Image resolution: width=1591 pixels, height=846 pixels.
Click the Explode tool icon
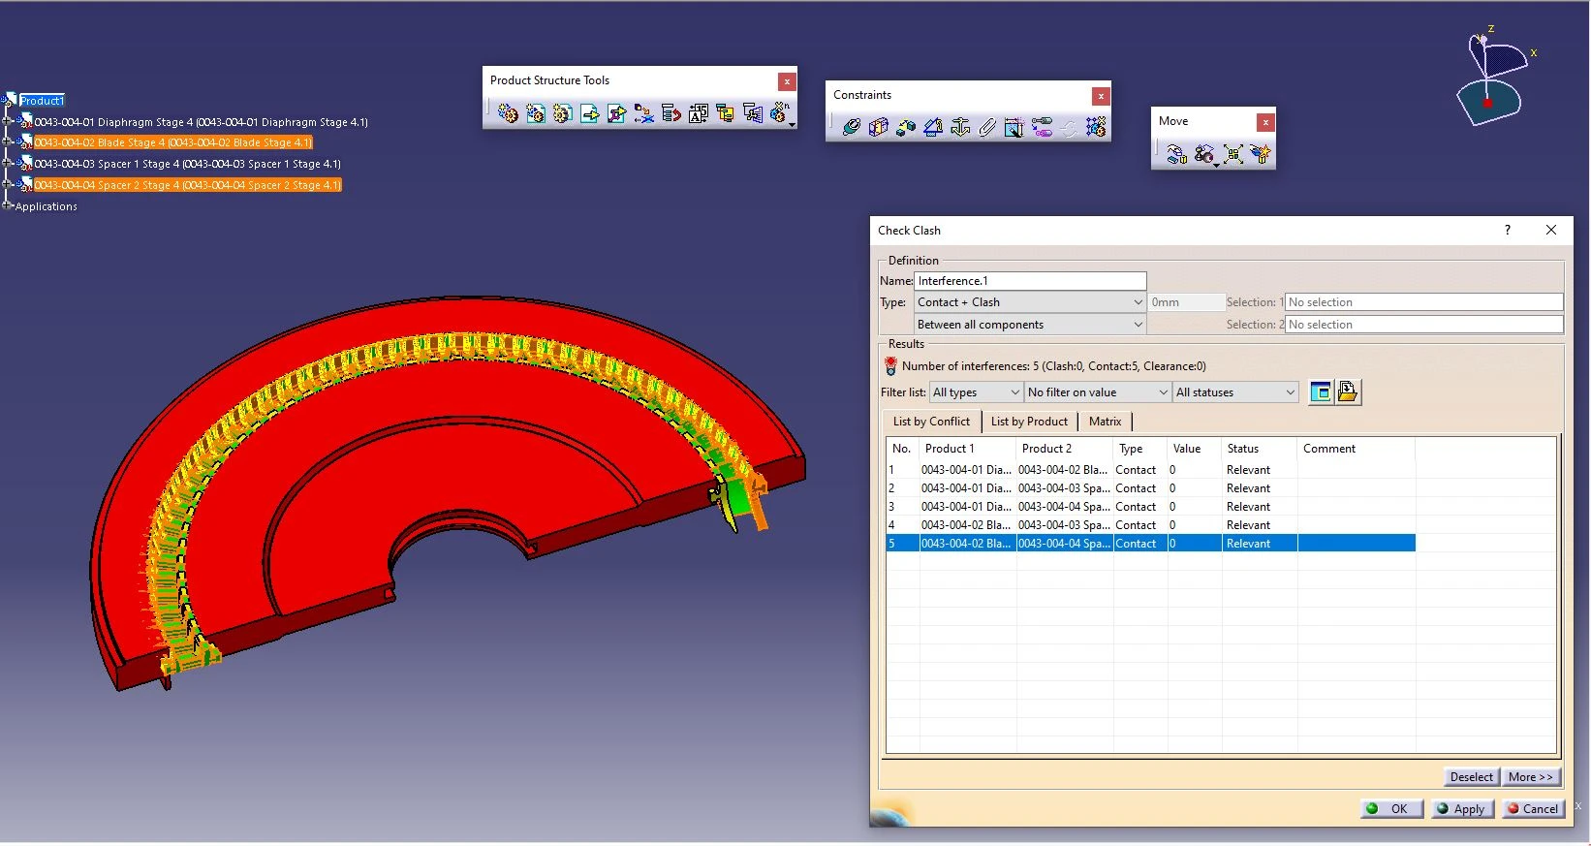pyautogui.click(x=1232, y=154)
